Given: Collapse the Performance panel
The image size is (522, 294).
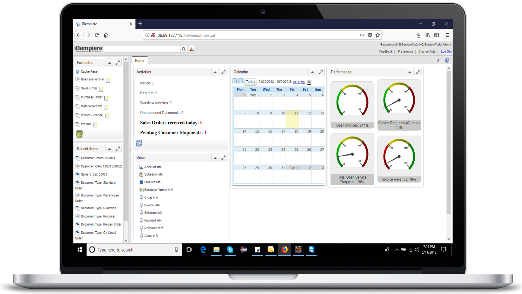Looking at the screenshot, I should pos(409,72).
